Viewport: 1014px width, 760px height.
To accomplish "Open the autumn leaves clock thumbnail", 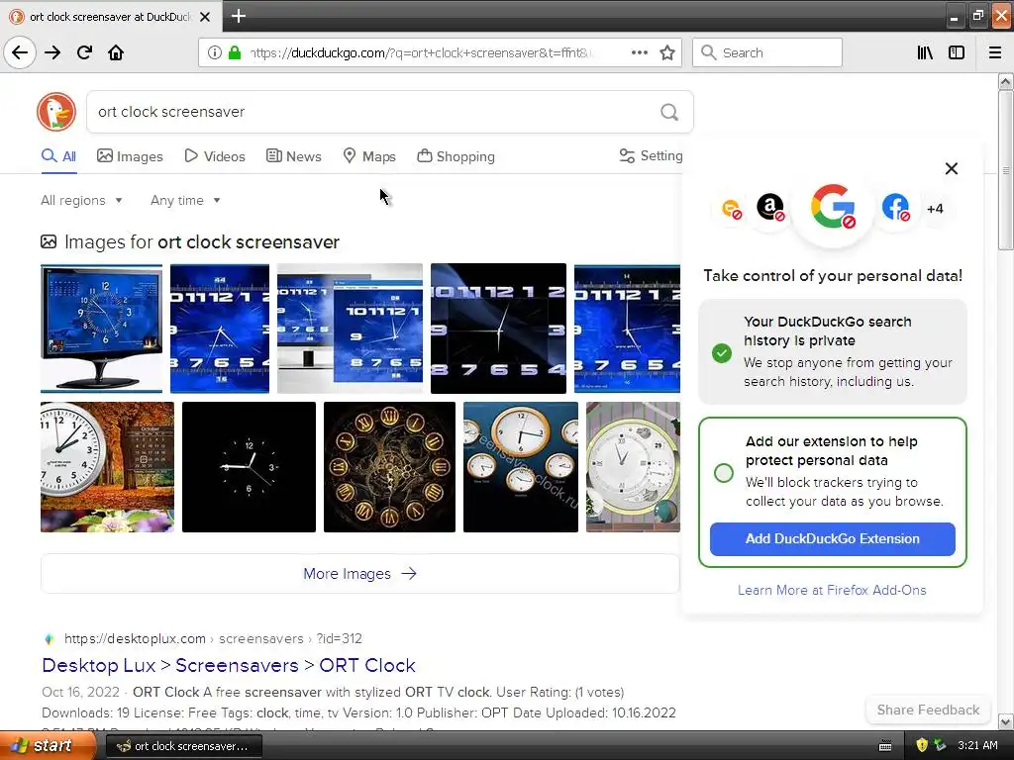I will pos(107,467).
